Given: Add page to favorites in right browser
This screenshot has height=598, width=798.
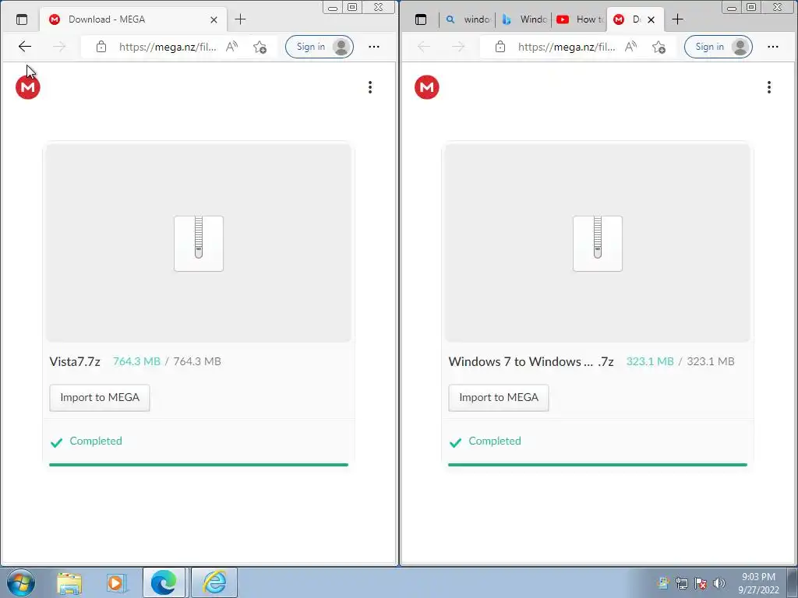Looking at the screenshot, I should pos(659,47).
